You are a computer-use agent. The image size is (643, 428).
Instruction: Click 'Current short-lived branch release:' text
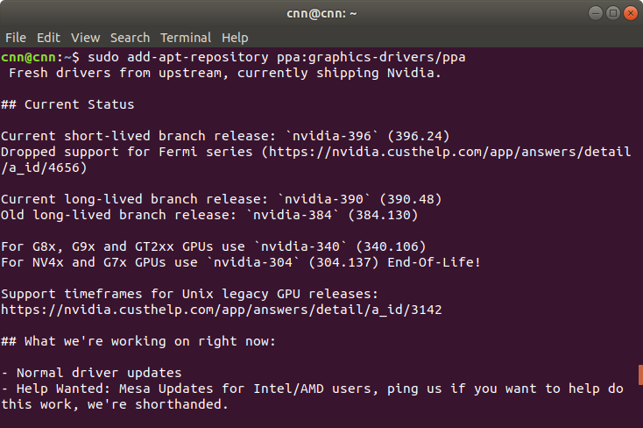coord(138,136)
